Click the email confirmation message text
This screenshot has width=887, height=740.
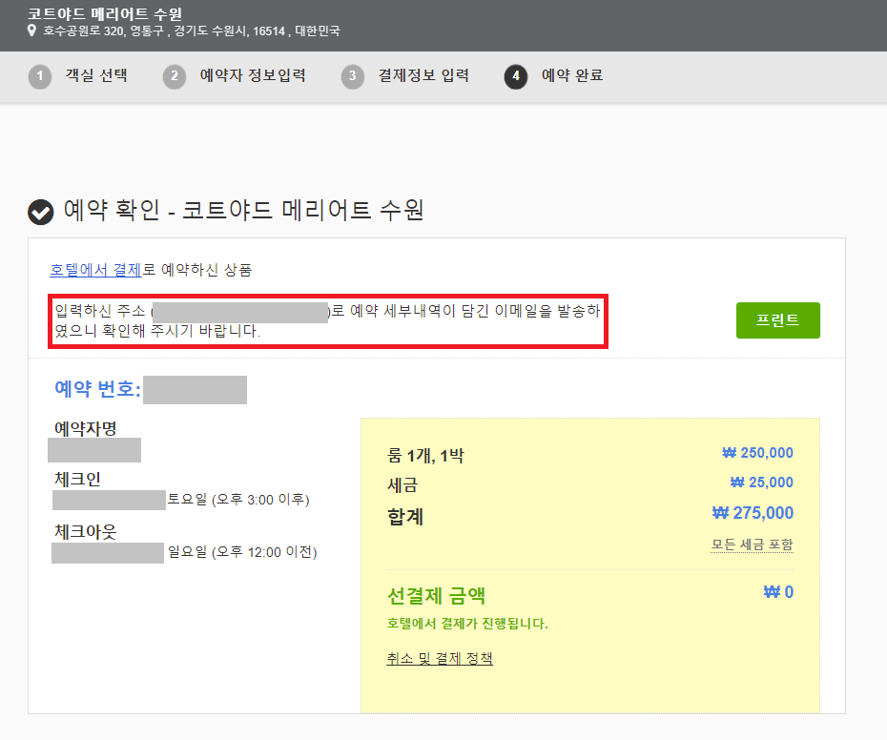pos(327,320)
